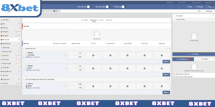Clear the search box with X icon
The height and width of the screenshot is (107, 215).
pos(54,11)
